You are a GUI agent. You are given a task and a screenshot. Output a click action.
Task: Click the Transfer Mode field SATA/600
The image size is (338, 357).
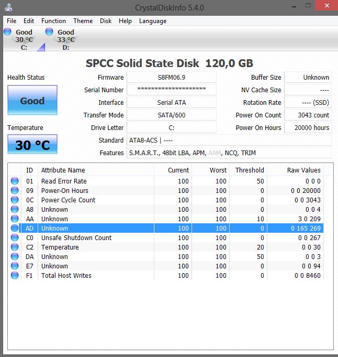click(x=172, y=115)
